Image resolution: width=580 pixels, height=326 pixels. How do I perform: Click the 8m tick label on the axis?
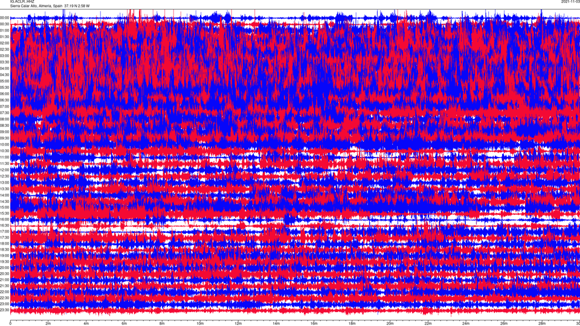(x=162, y=324)
